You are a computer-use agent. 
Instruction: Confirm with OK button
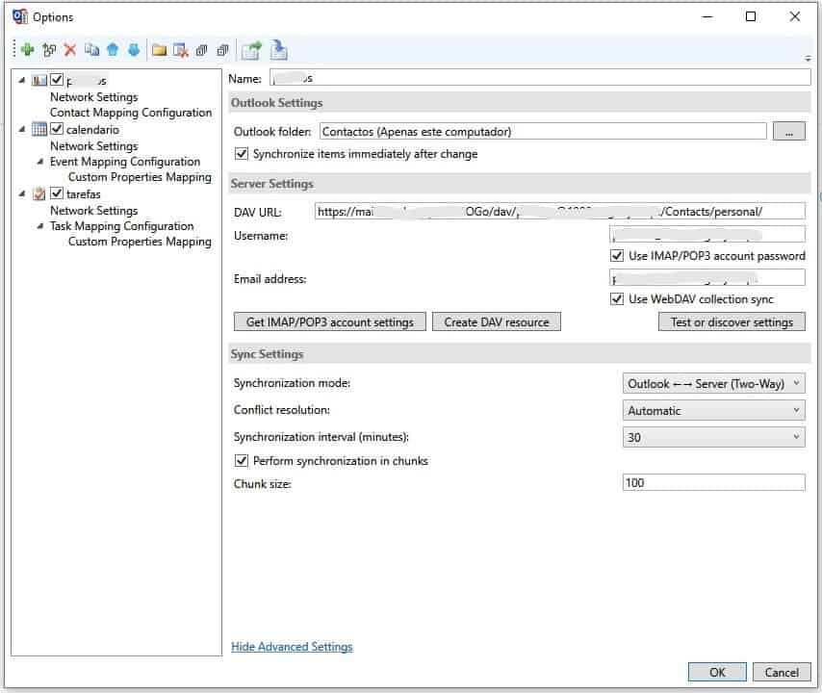(717, 672)
